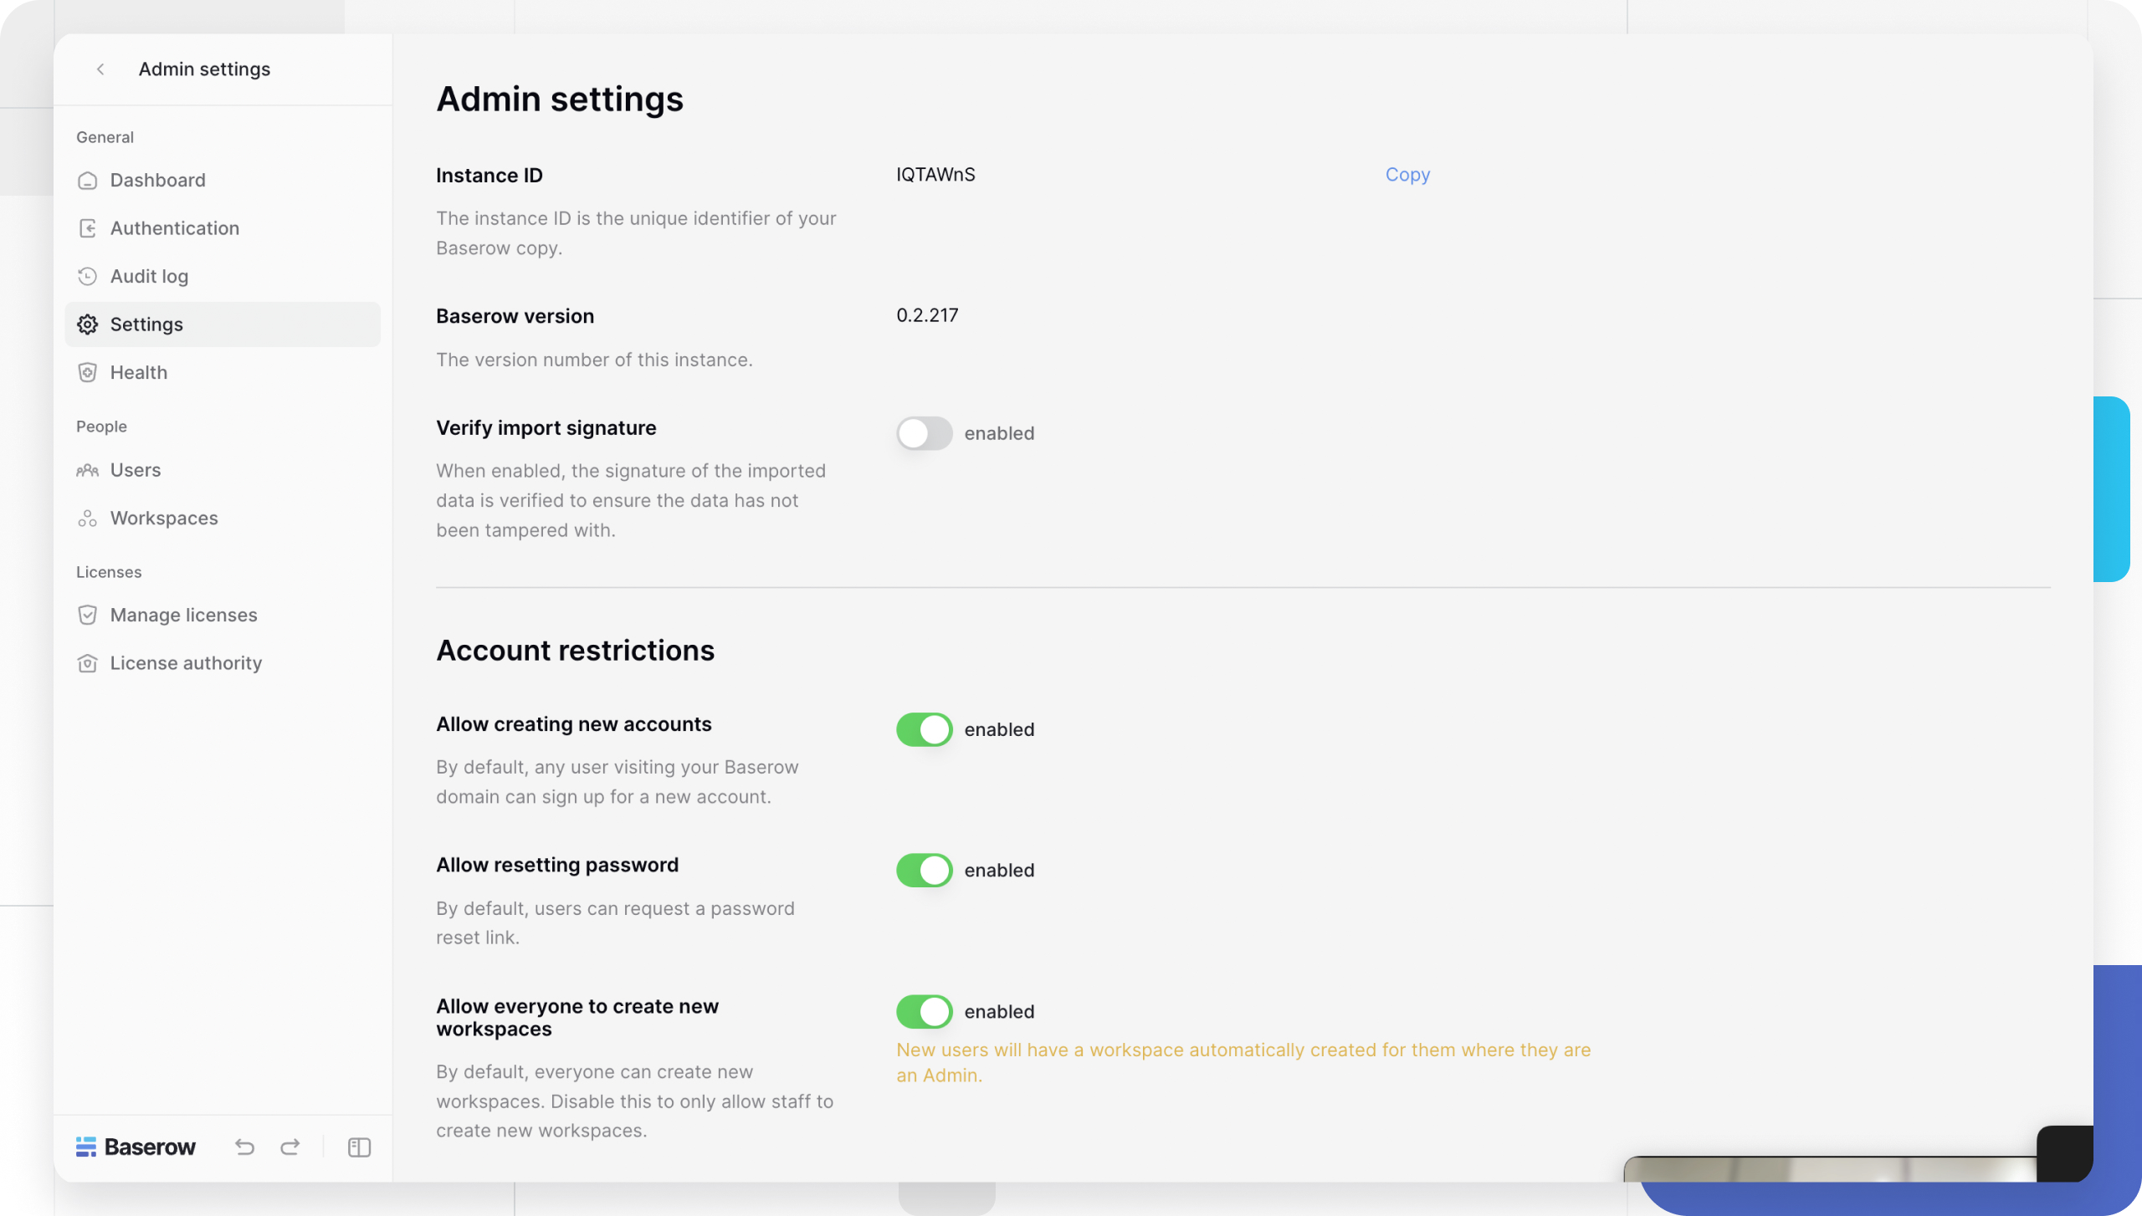Select the Settings gear icon in sidebar
This screenshot has width=2142, height=1216.
point(88,324)
